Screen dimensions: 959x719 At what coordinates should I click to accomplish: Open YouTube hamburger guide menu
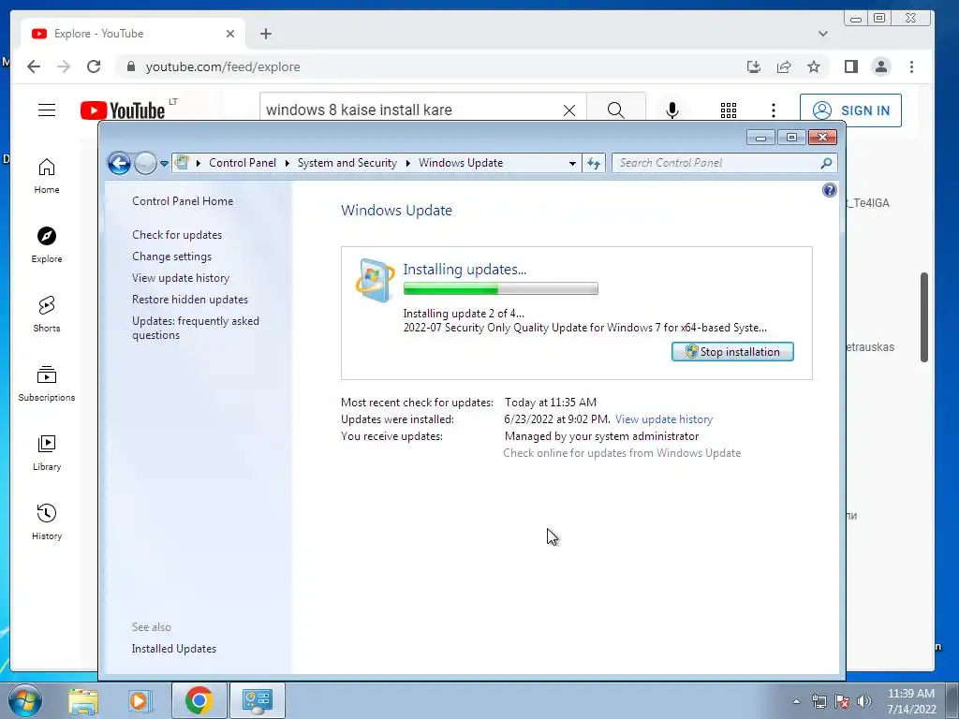47,110
